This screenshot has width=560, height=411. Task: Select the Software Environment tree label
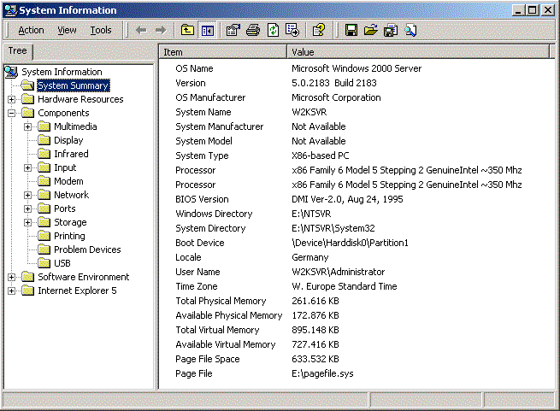point(84,277)
